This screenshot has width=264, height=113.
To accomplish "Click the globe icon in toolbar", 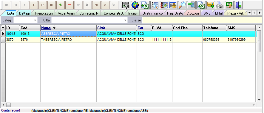I will pos(135,5).
